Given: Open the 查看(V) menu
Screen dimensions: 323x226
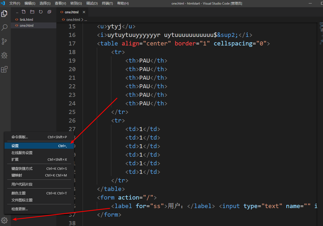Looking at the screenshot, I should click(60, 3).
